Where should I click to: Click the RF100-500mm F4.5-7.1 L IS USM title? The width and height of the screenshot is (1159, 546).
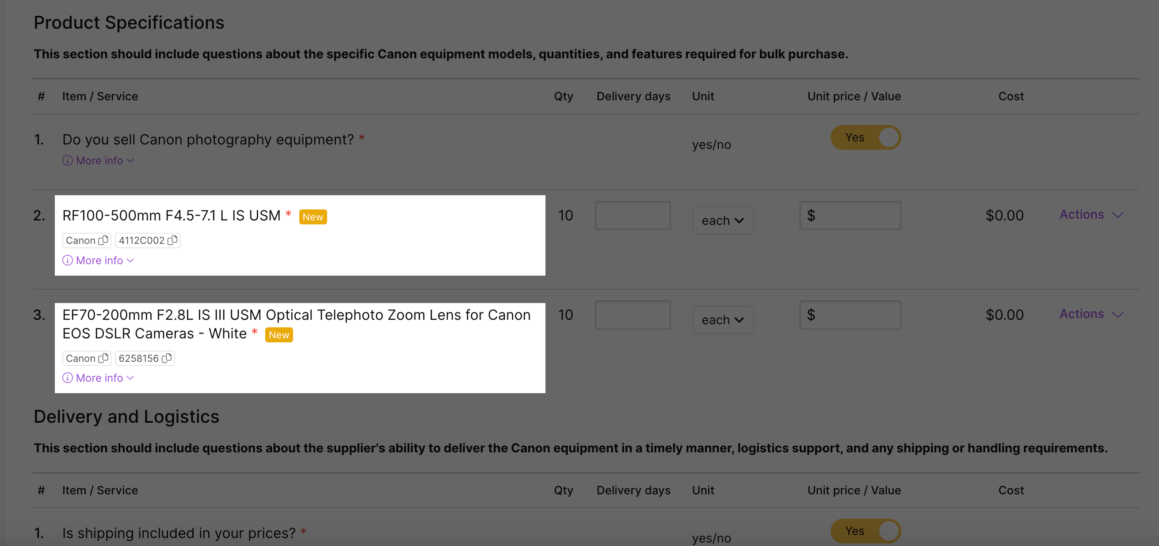pyautogui.click(x=172, y=216)
